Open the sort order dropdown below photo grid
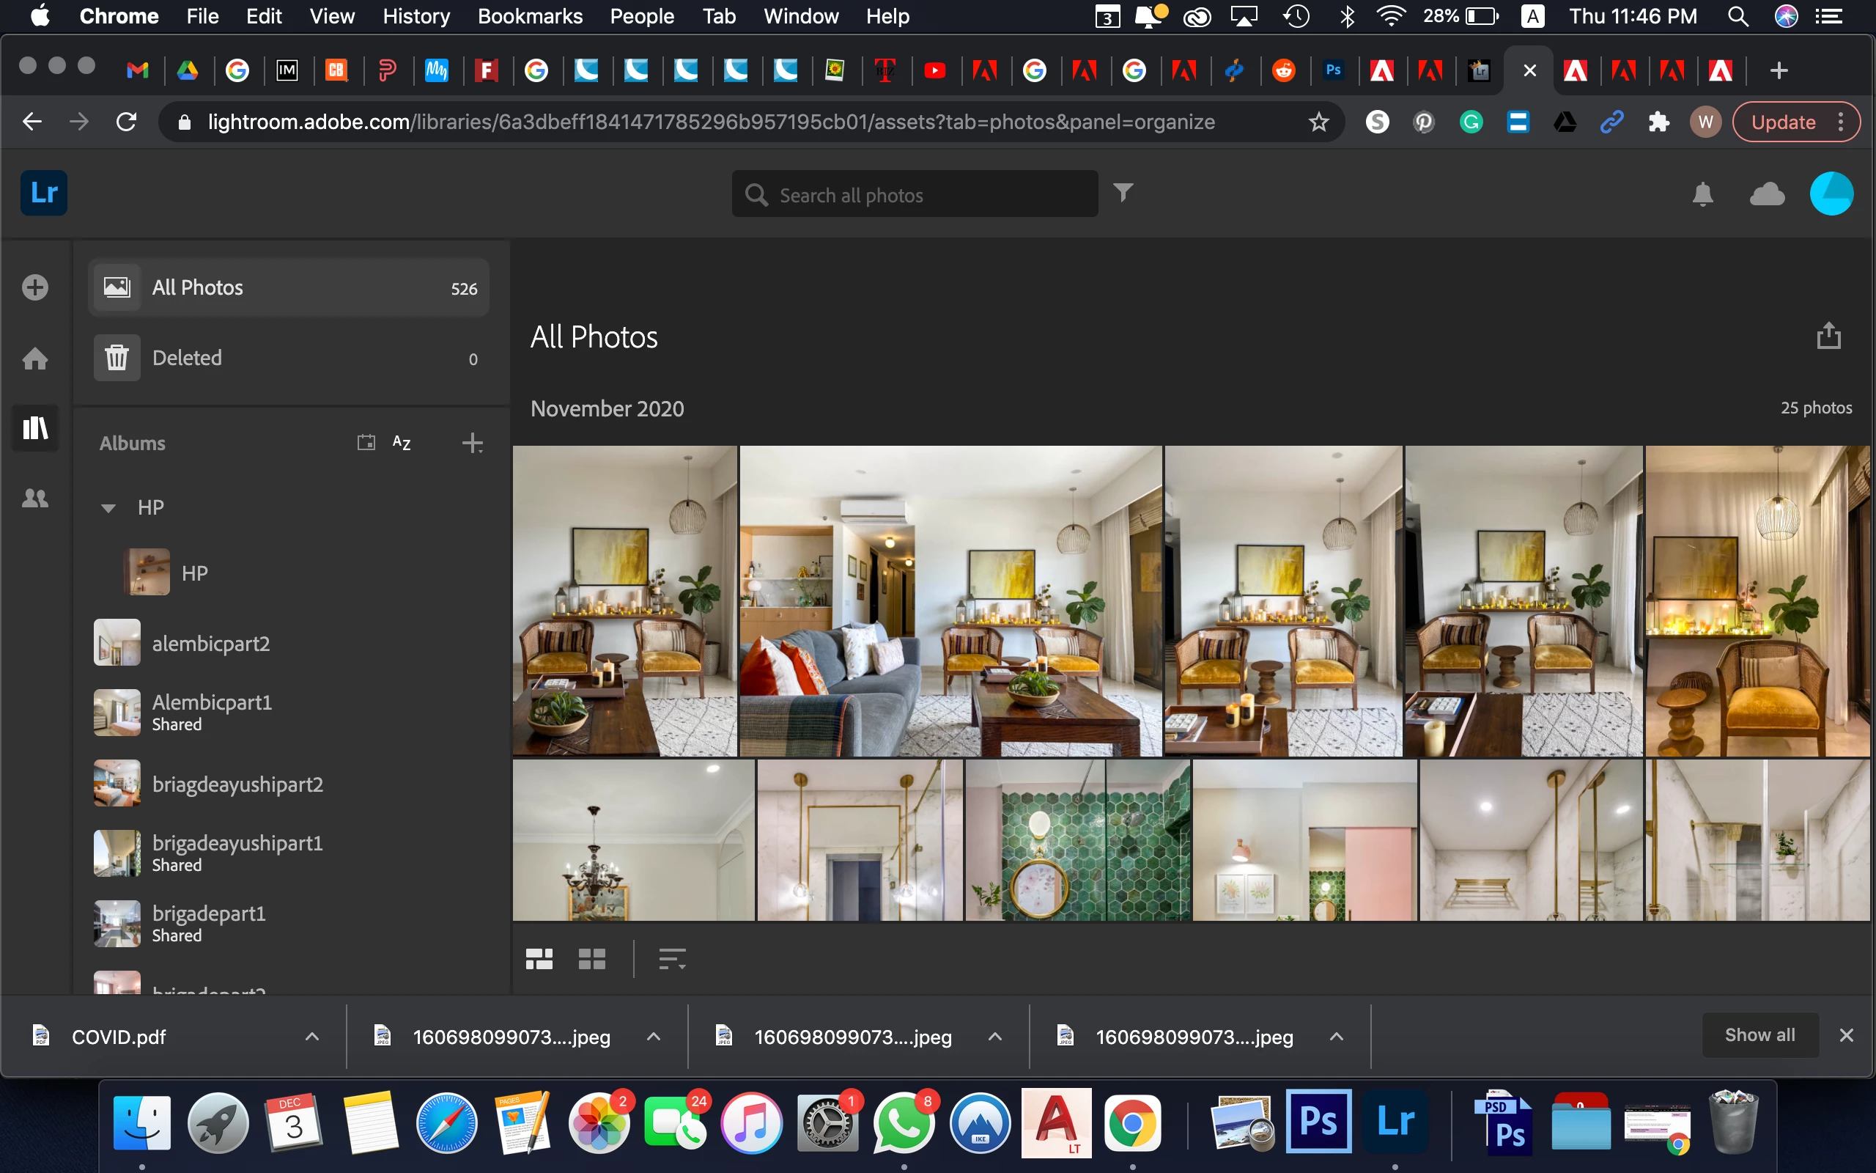The image size is (1876, 1173). point(671,959)
